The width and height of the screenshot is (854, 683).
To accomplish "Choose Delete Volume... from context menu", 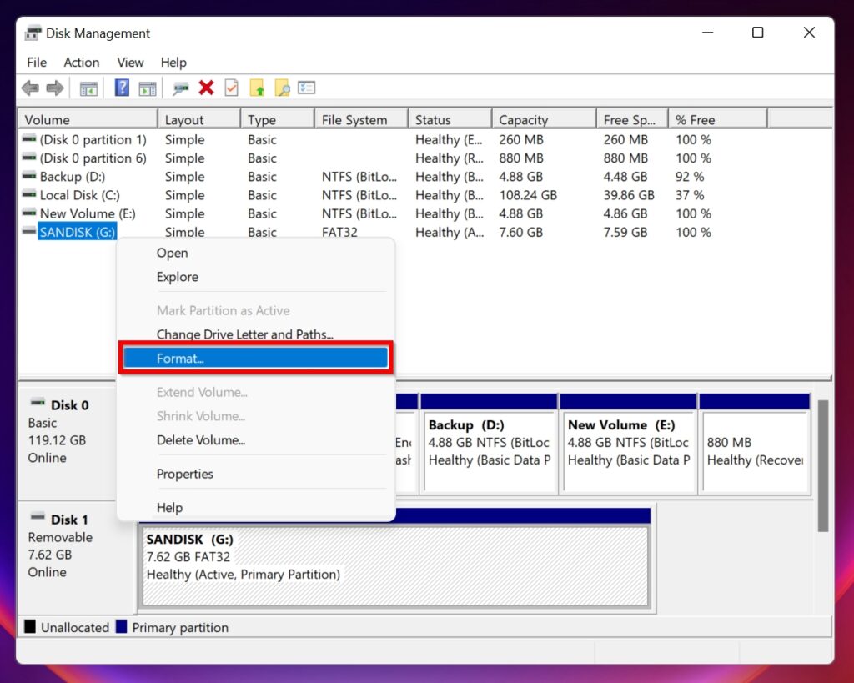I will 201,440.
